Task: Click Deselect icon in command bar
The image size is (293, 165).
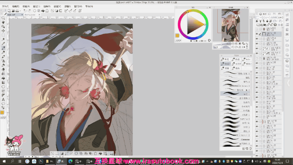Action: coord(53,11)
